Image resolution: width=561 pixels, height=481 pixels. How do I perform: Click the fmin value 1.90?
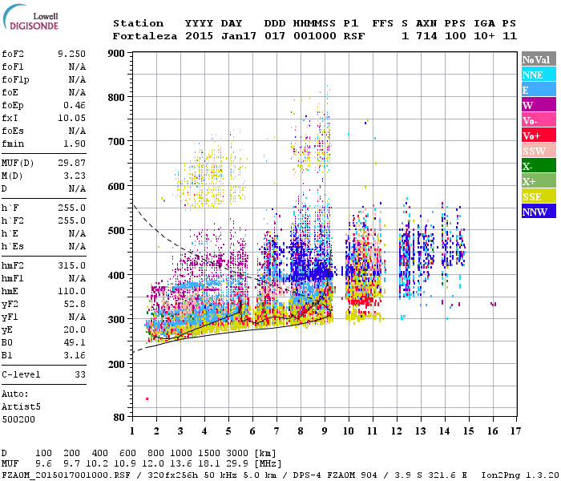click(75, 143)
